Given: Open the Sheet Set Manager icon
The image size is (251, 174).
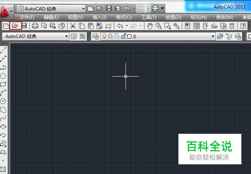Looking at the screenshot, I should [x=214, y=26].
